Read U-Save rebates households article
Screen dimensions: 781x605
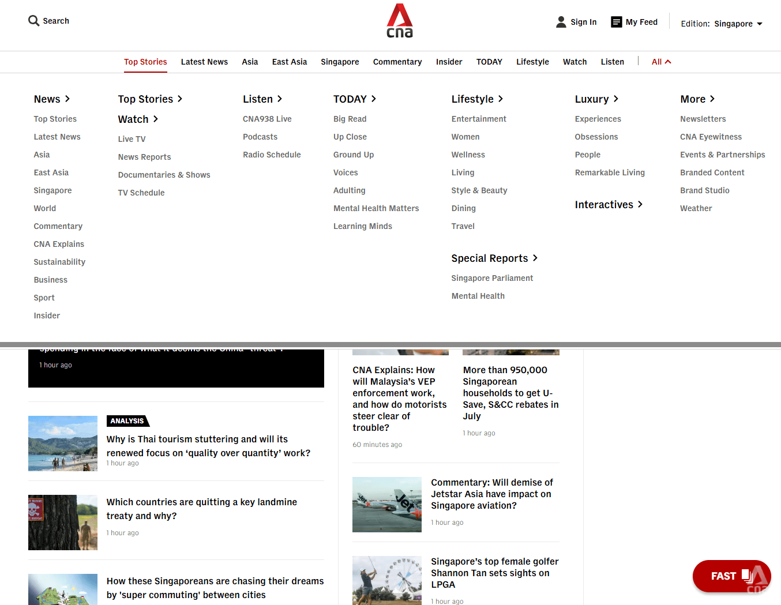(x=511, y=393)
